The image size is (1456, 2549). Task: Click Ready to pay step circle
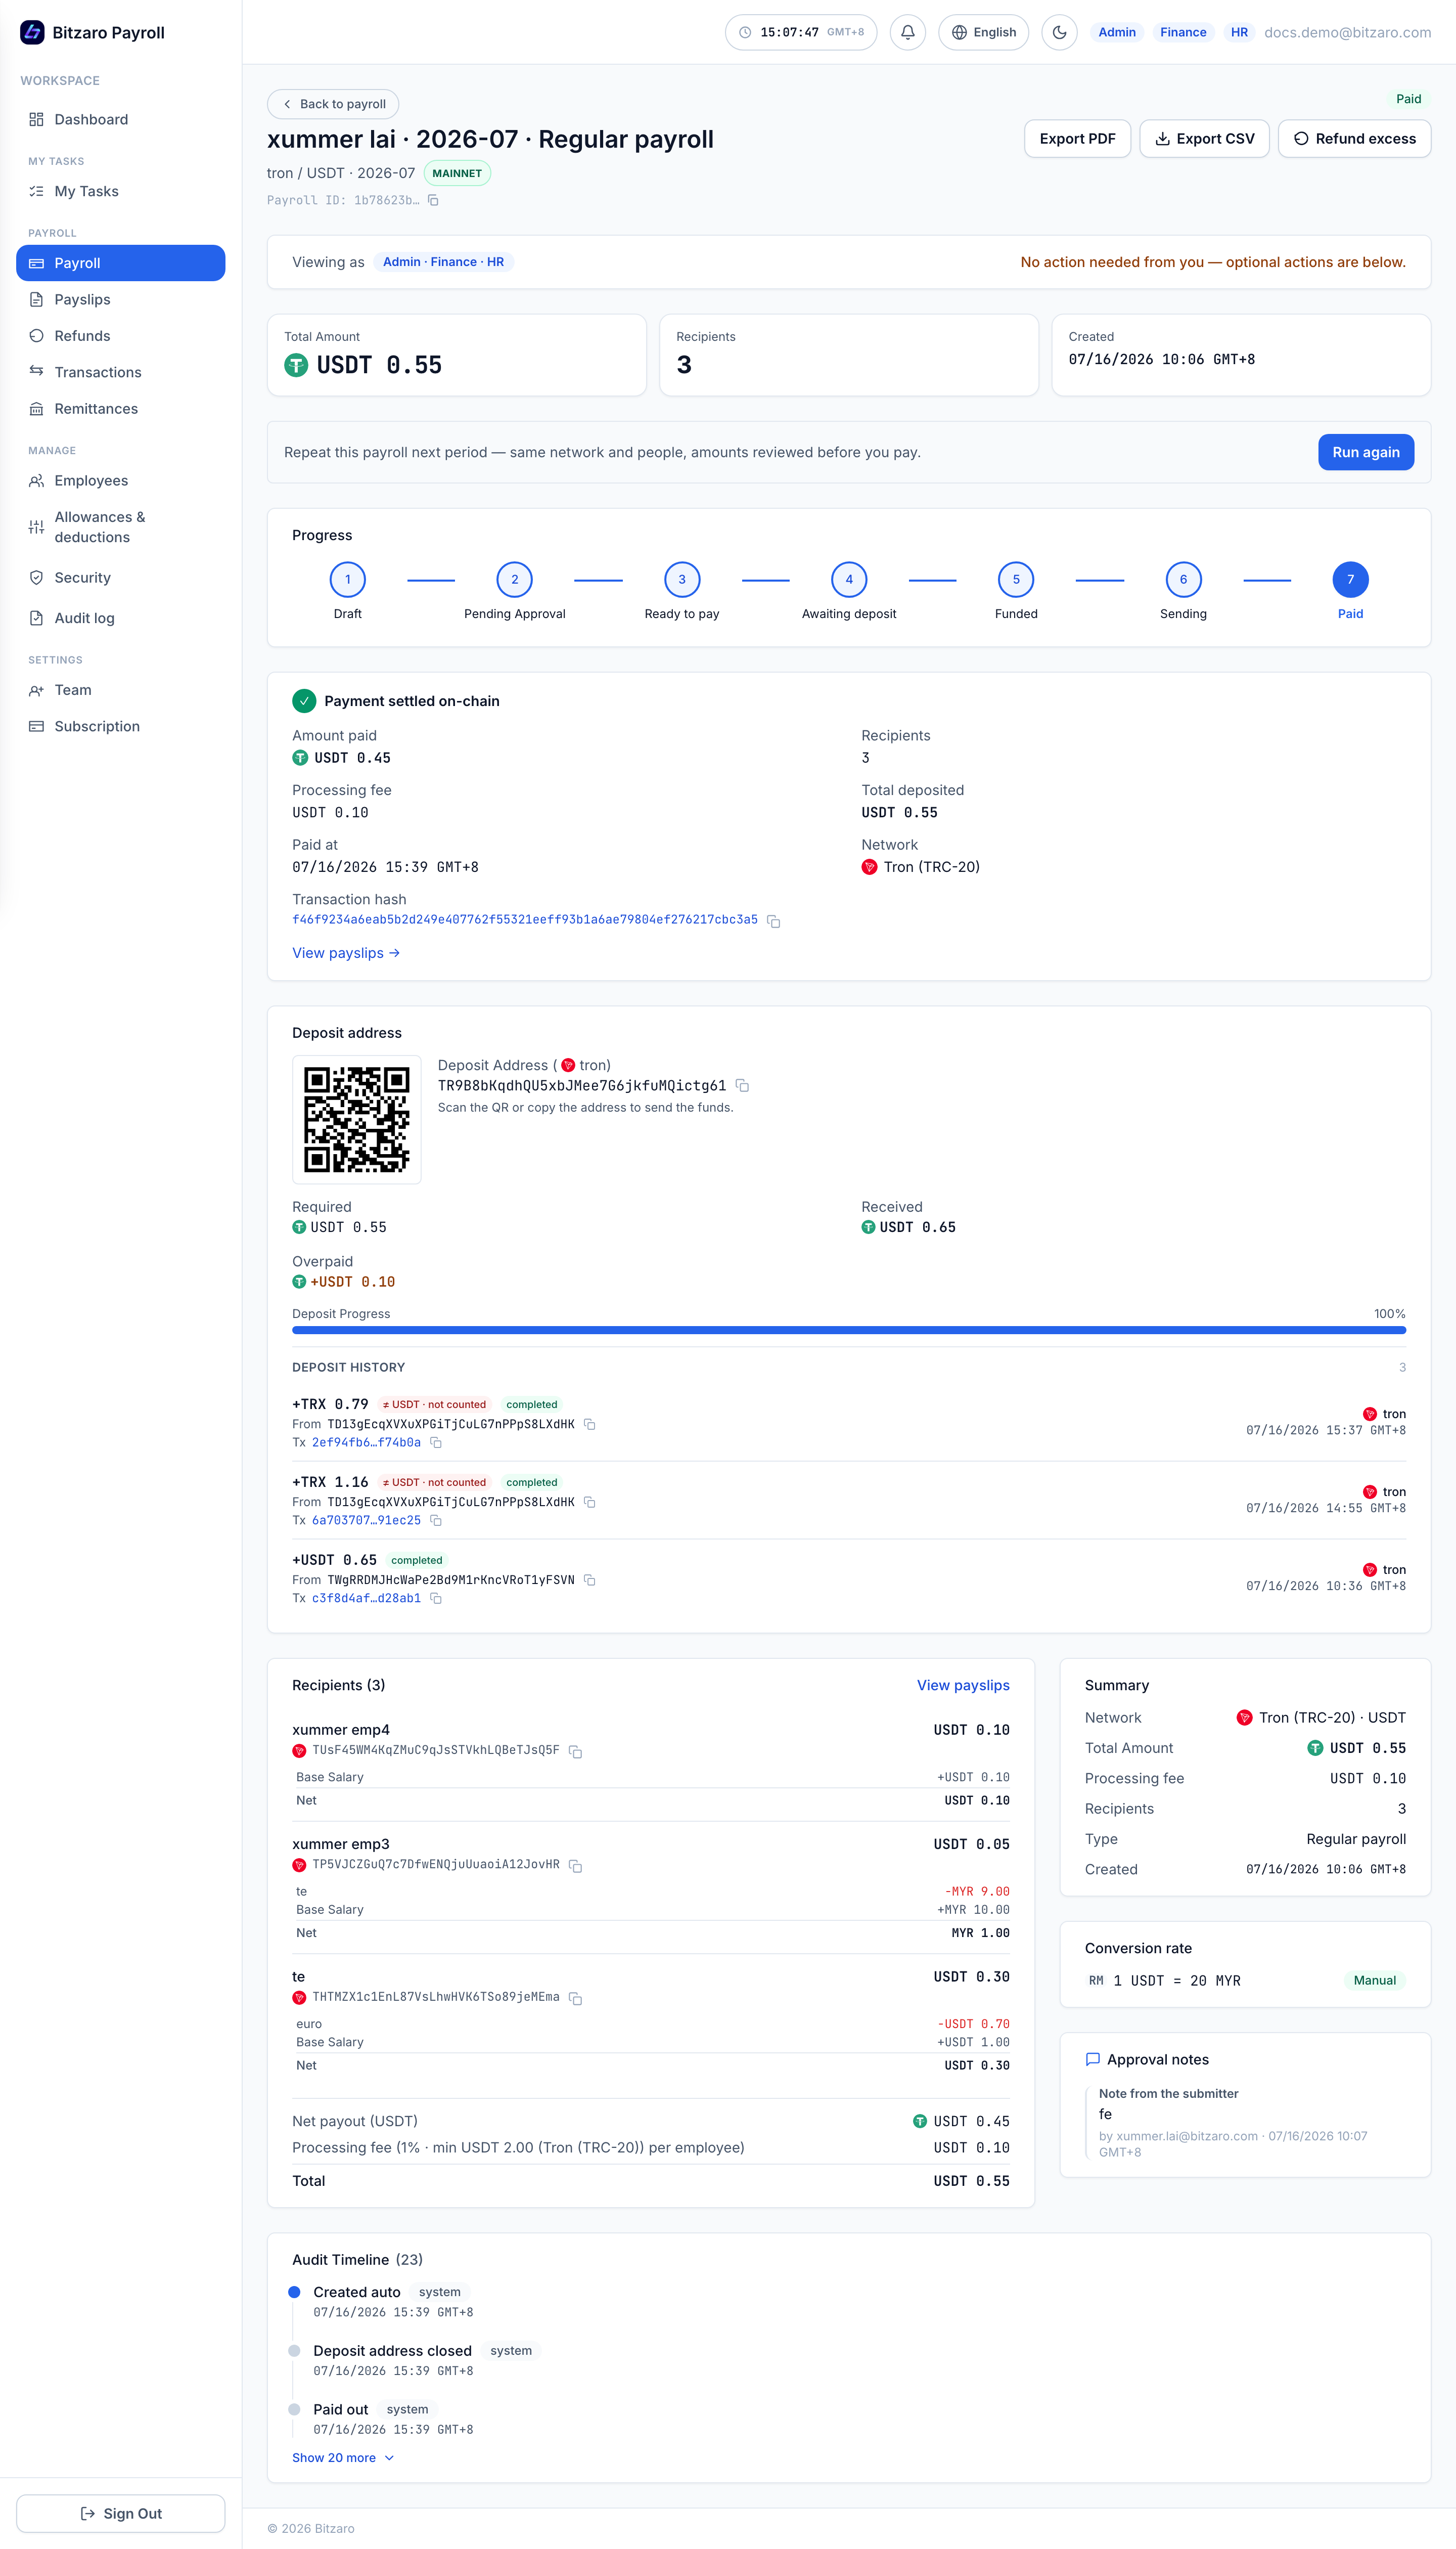pyautogui.click(x=682, y=579)
